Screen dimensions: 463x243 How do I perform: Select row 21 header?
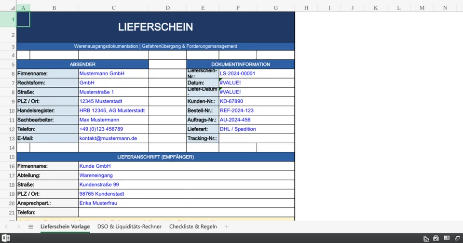tap(8, 213)
